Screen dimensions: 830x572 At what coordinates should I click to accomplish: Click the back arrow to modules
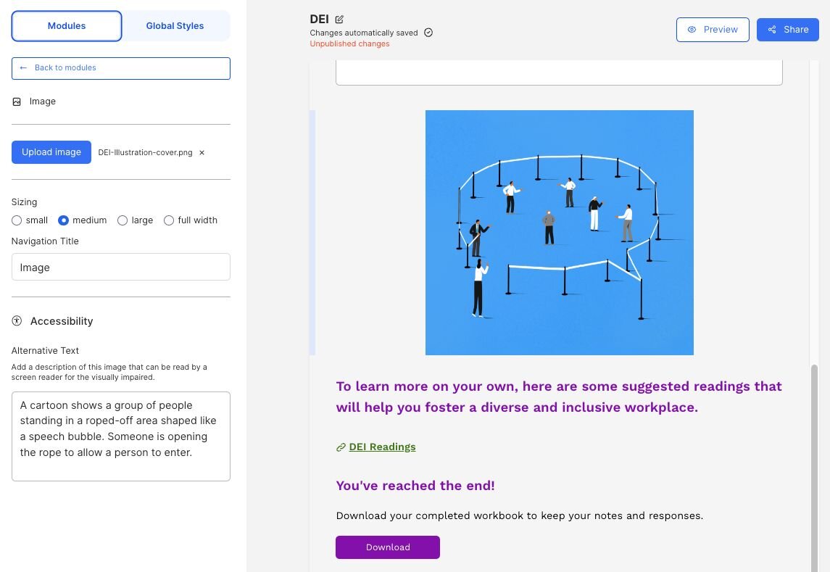pyautogui.click(x=23, y=68)
